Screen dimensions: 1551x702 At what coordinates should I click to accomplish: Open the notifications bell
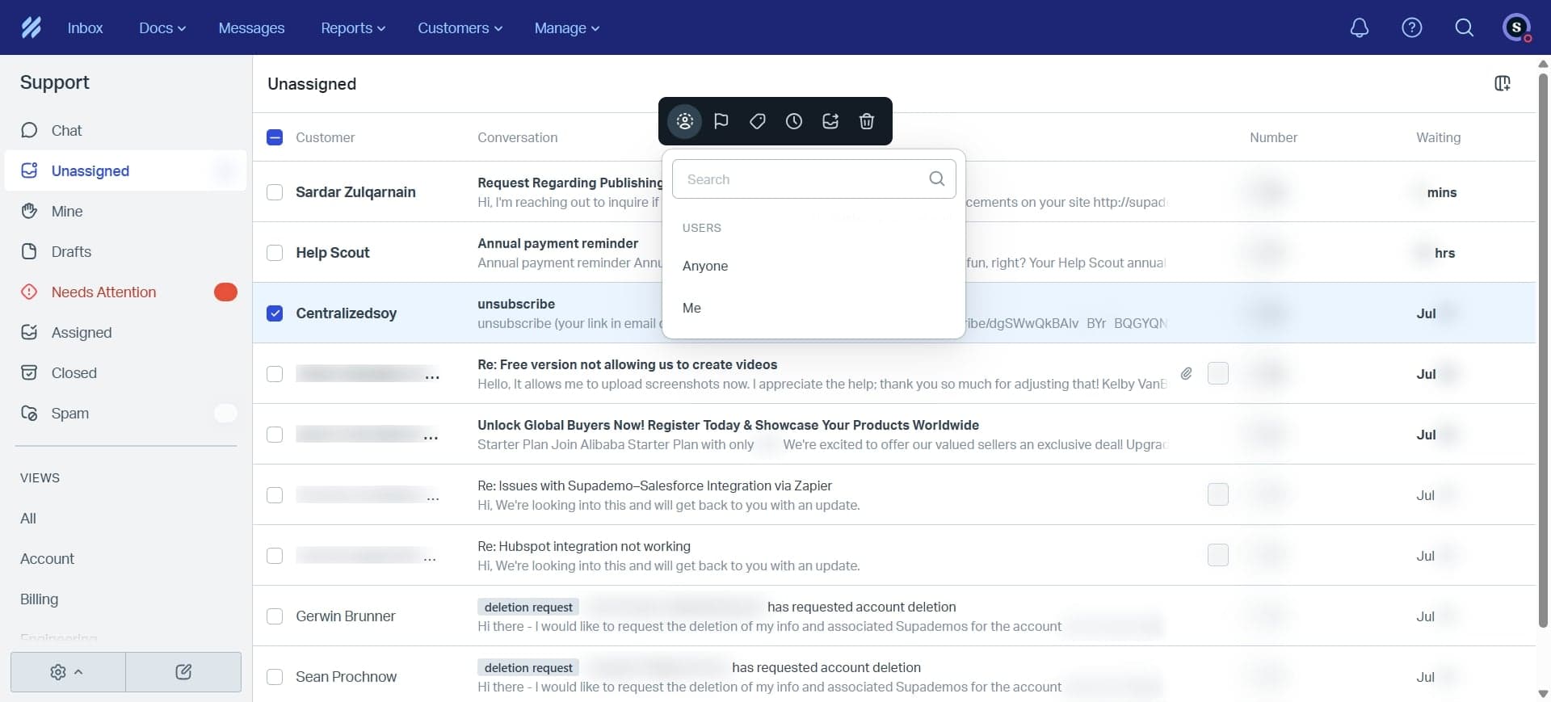1360,27
